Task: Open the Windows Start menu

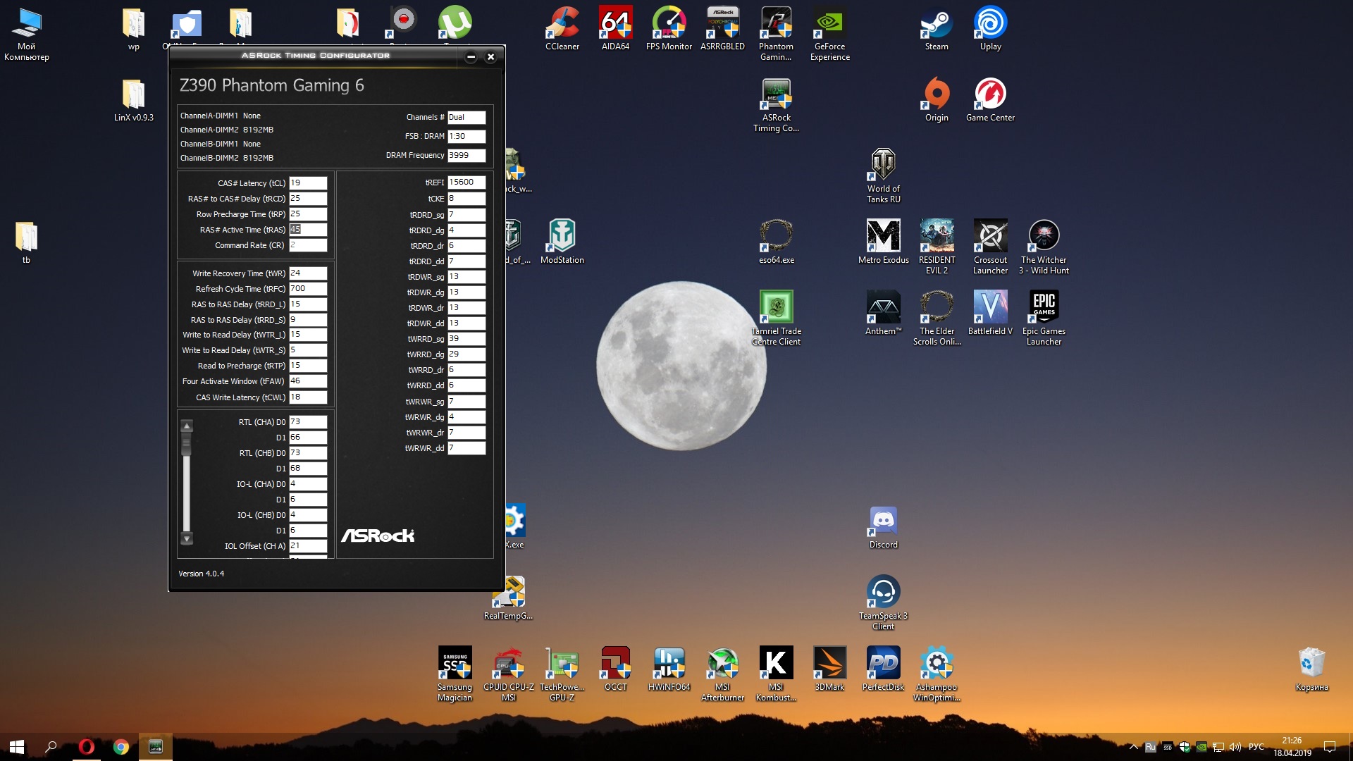Action: click(x=17, y=746)
